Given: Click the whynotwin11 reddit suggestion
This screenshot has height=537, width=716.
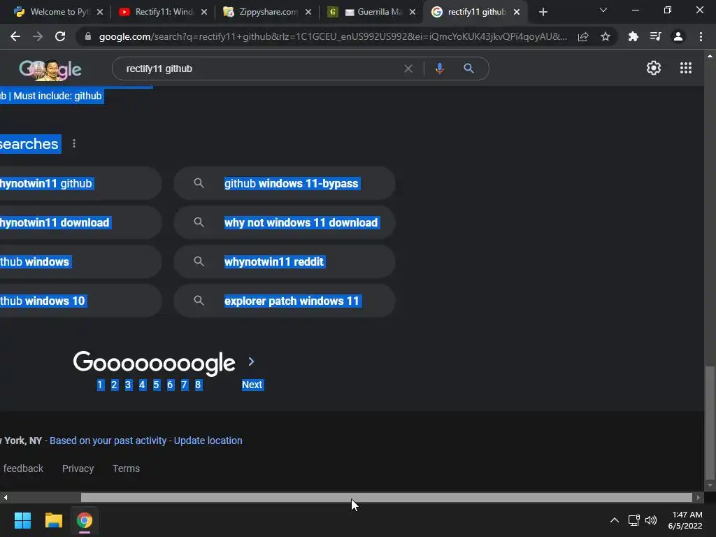Looking at the screenshot, I should tap(285, 262).
